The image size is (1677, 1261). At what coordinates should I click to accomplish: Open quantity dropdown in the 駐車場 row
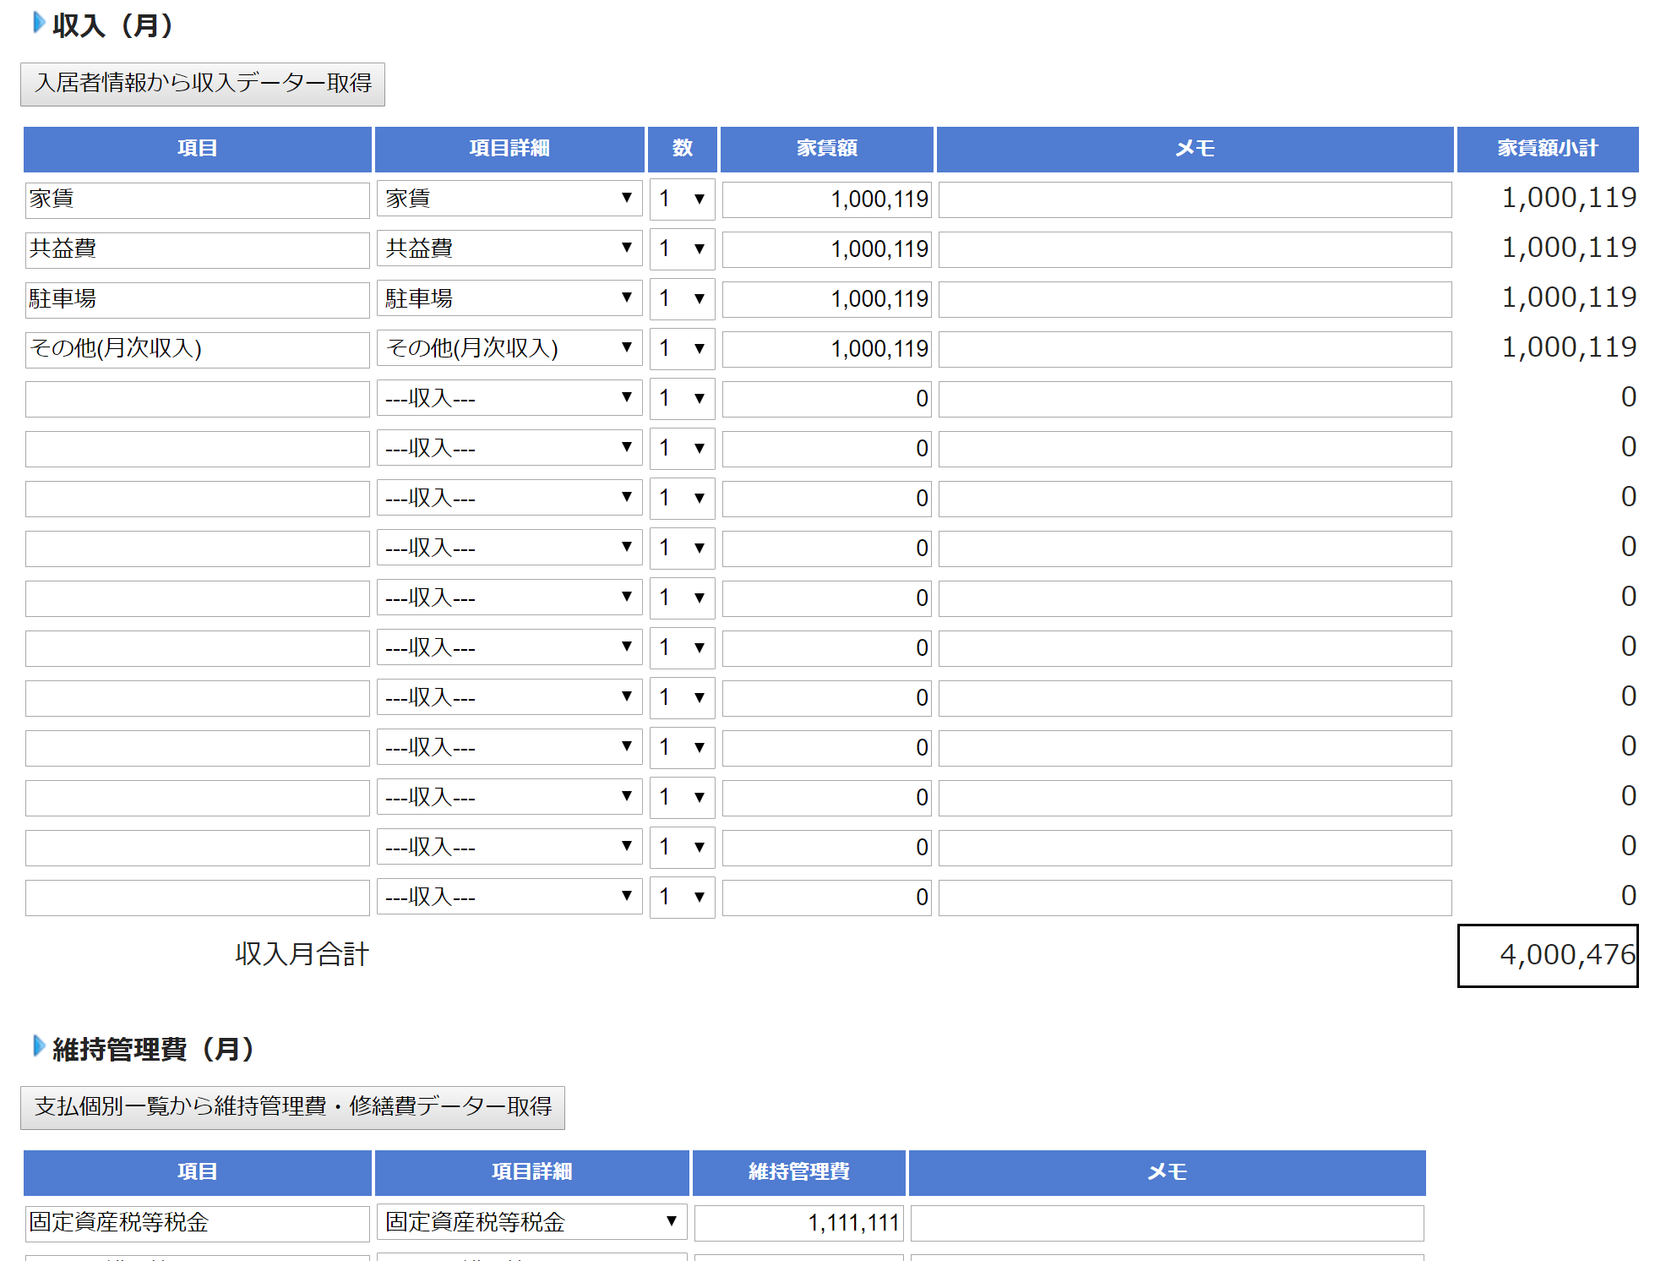click(682, 298)
